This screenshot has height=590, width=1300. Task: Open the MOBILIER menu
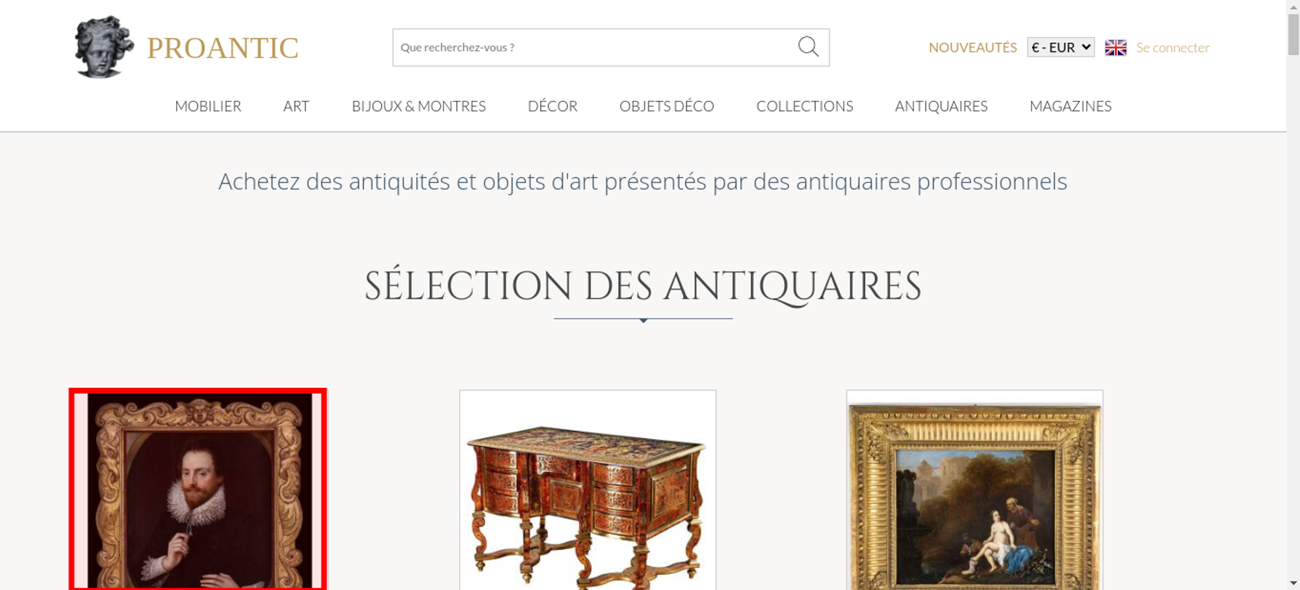(x=208, y=106)
